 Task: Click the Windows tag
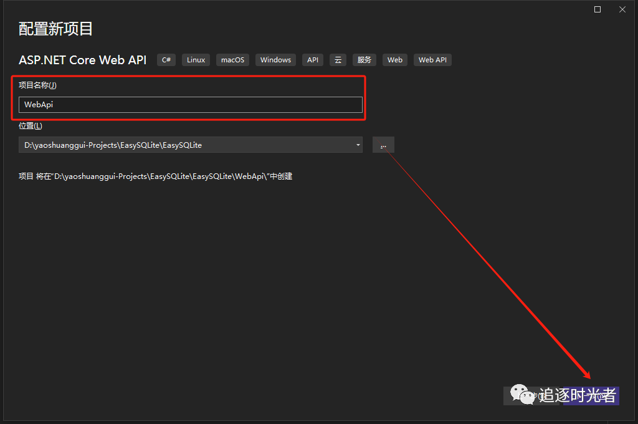click(x=275, y=60)
